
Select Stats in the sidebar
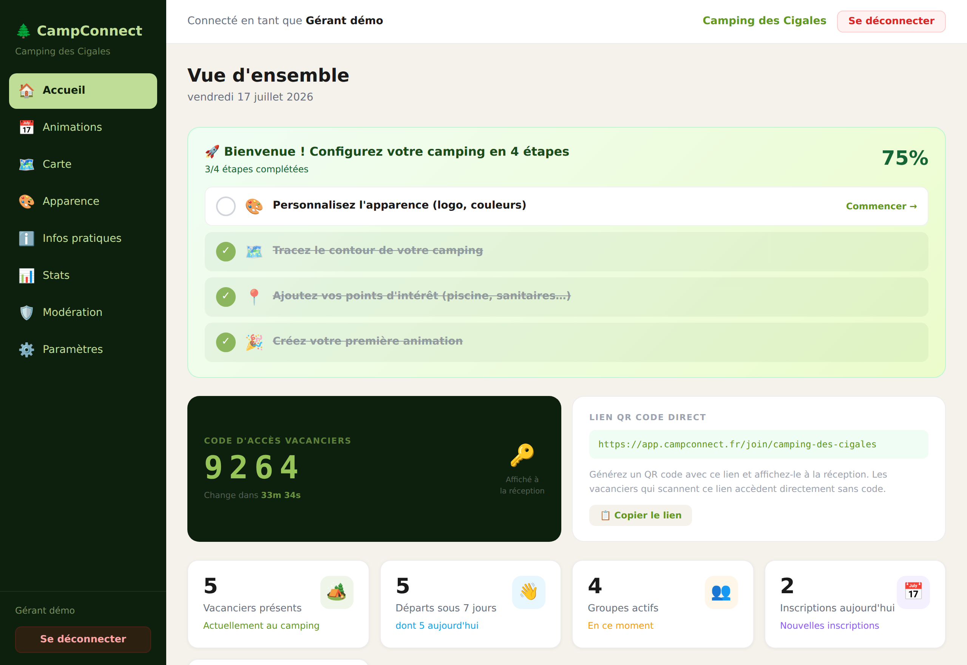(x=83, y=276)
